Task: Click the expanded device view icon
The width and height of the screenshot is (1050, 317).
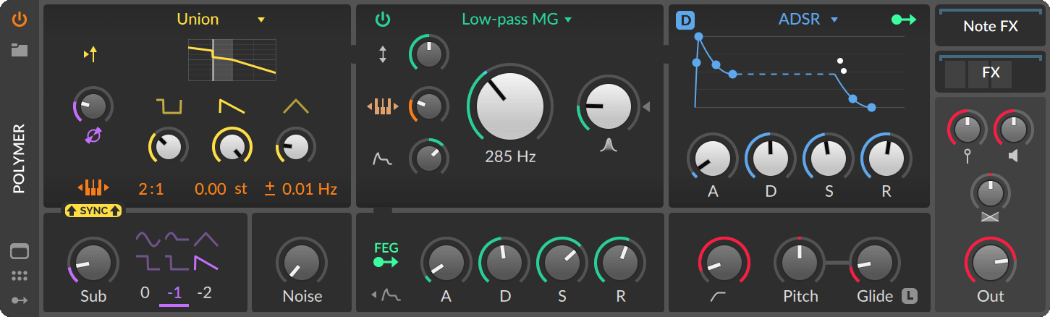Action: pos(20,252)
